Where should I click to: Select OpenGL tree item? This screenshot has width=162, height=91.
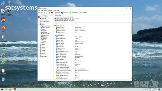pyautogui.click(x=44, y=37)
